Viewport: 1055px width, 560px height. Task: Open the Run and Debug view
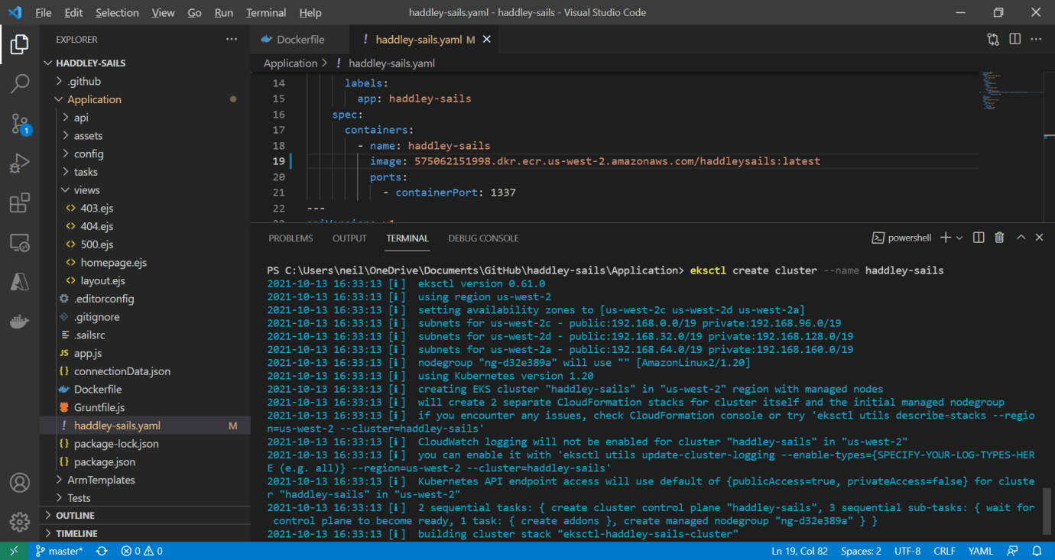click(x=20, y=163)
